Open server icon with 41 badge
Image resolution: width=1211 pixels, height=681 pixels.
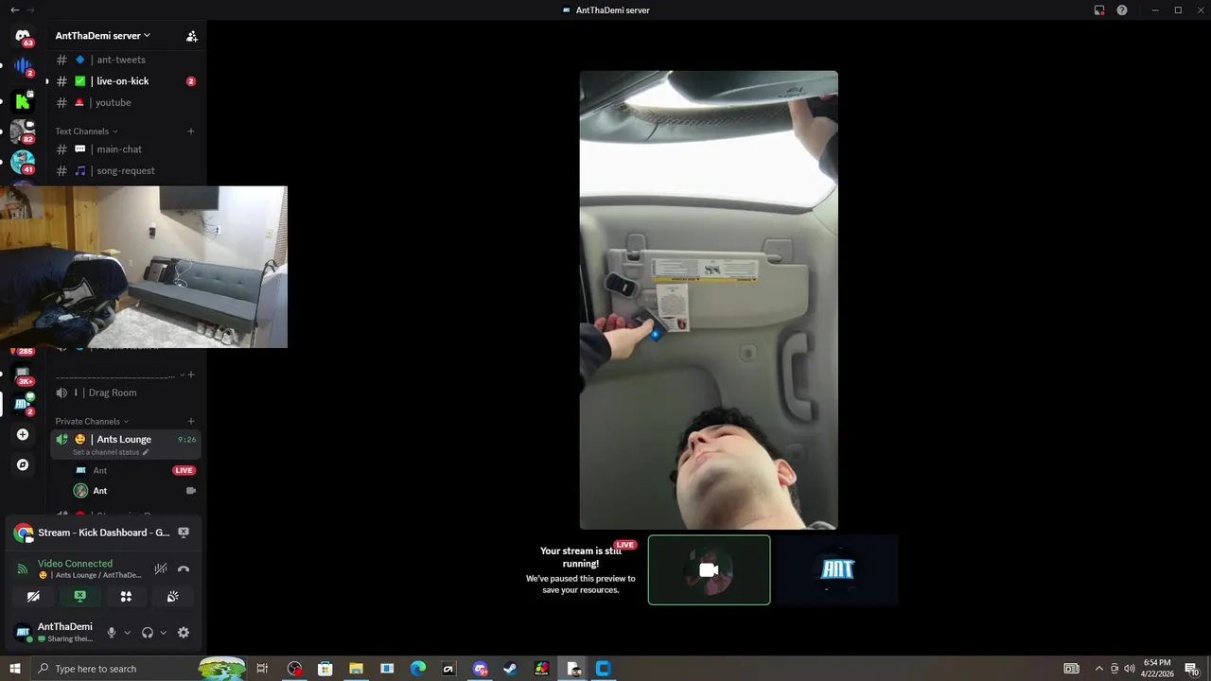pos(23,162)
